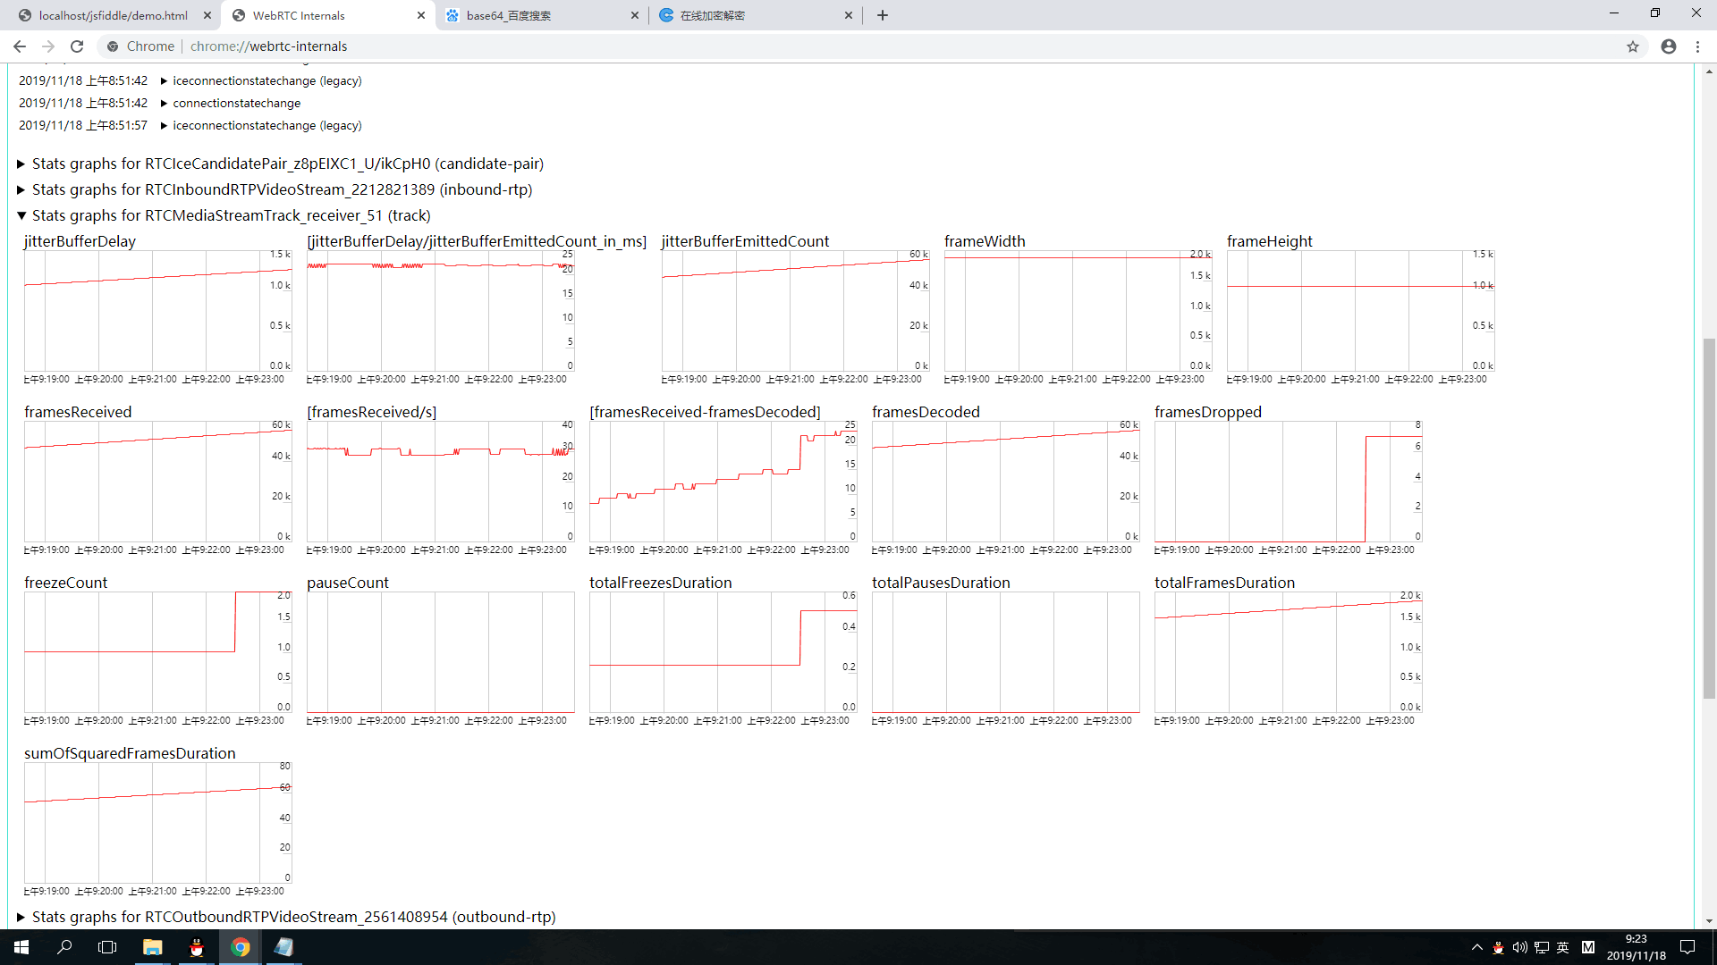Image resolution: width=1717 pixels, height=965 pixels.
Task: Bookmark this page with the star icon
Action: (1634, 46)
